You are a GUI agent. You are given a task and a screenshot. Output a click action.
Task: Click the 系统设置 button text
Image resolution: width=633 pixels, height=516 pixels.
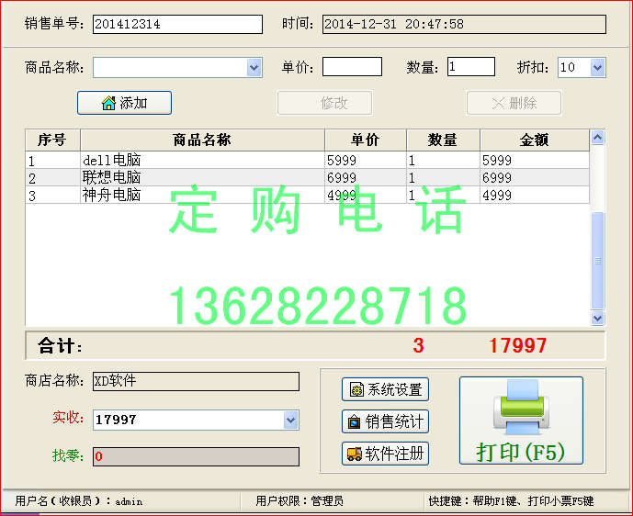(x=395, y=389)
